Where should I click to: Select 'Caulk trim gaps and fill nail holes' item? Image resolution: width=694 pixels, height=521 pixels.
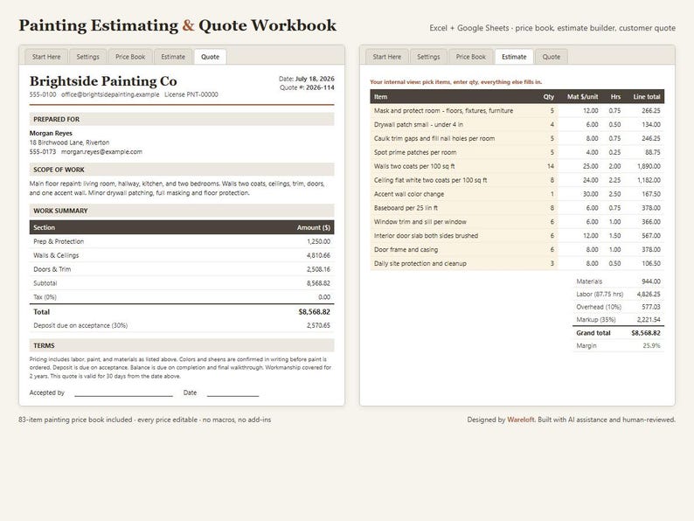click(434, 138)
